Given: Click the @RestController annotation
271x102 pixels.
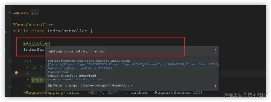Looking at the screenshot, I should click(x=32, y=25).
